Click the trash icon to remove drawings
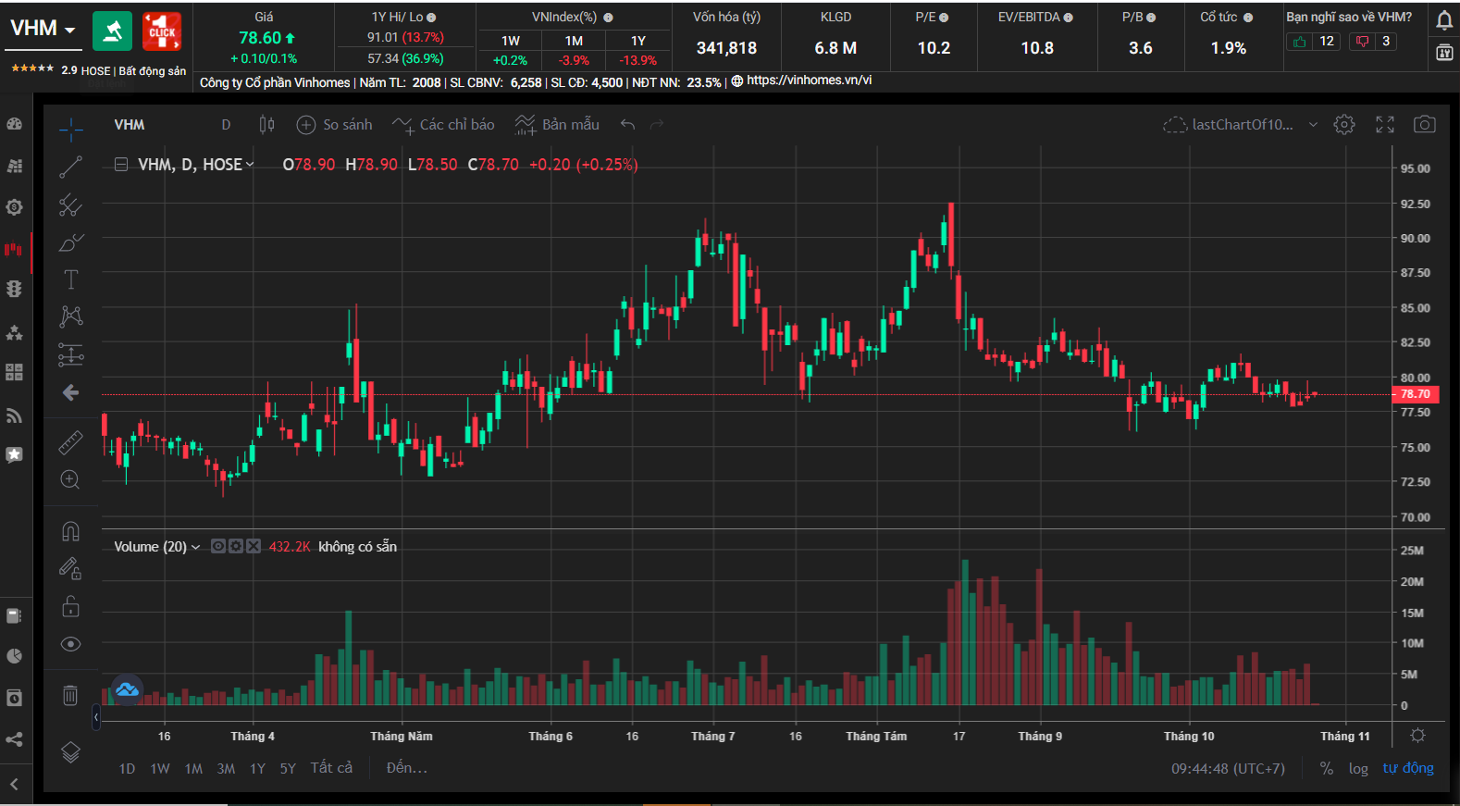Screen dimensions: 1460x806 click(x=70, y=695)
